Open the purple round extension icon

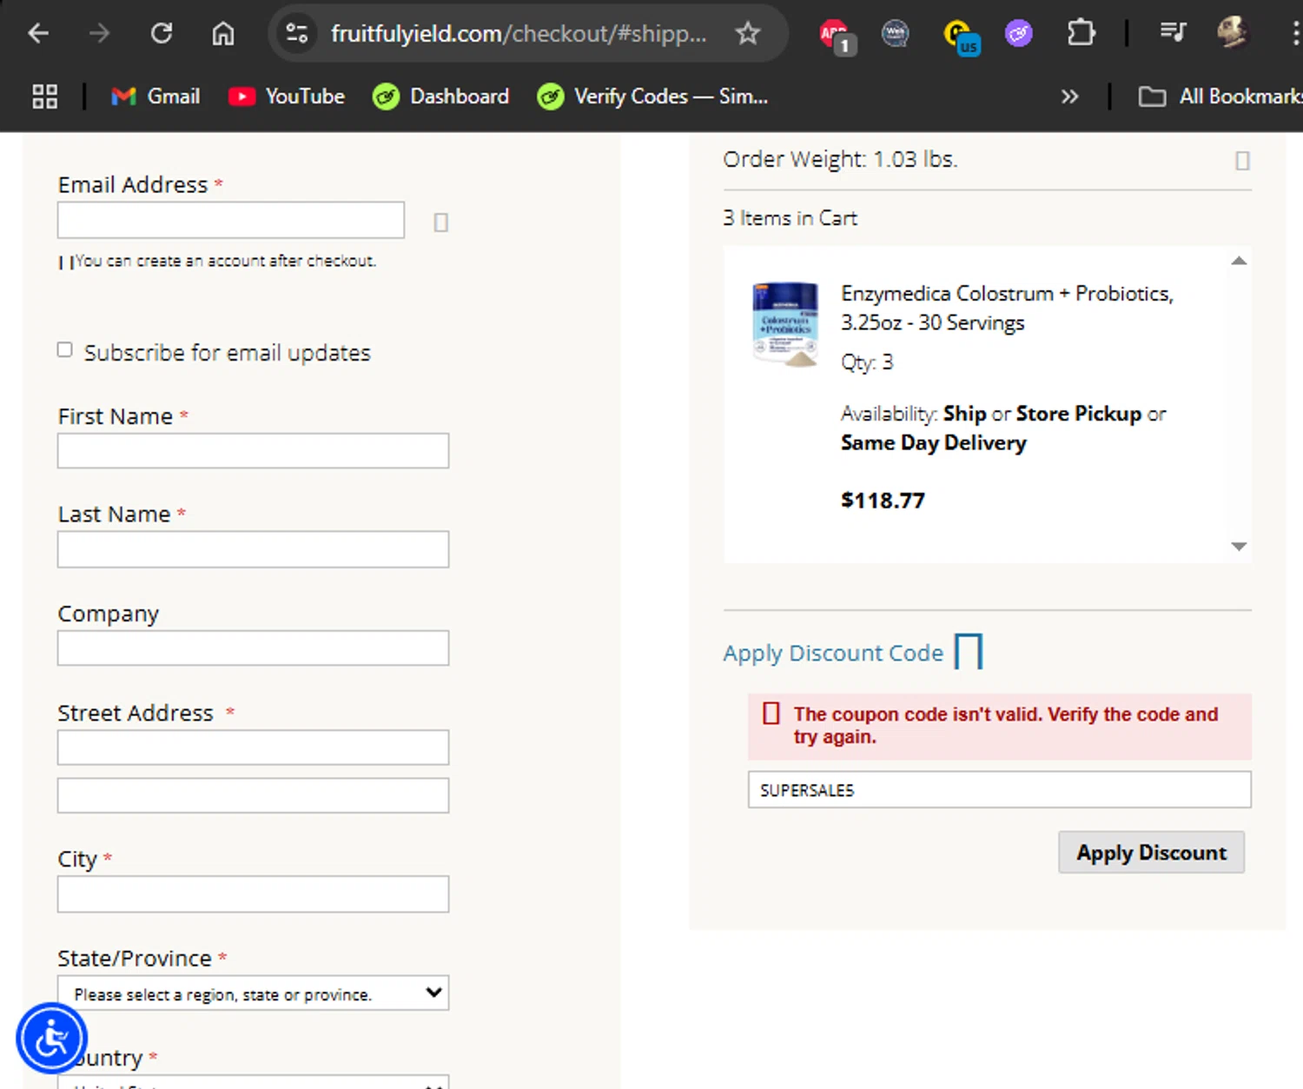tap(1018, 34)
